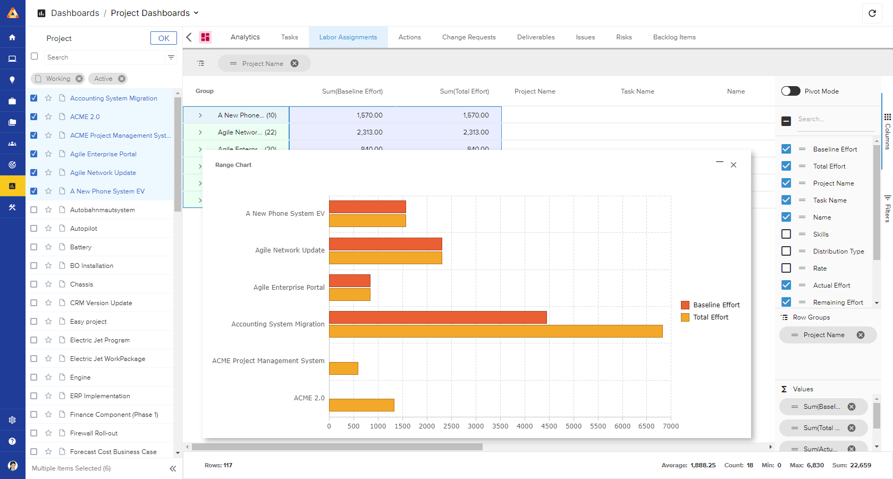
Task: Check the Autobahnmautsystem project checkbox
Action: coord(34,209)
